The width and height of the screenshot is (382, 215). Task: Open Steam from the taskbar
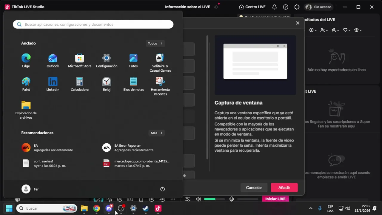pyautogui.click(x=146, y=208)
